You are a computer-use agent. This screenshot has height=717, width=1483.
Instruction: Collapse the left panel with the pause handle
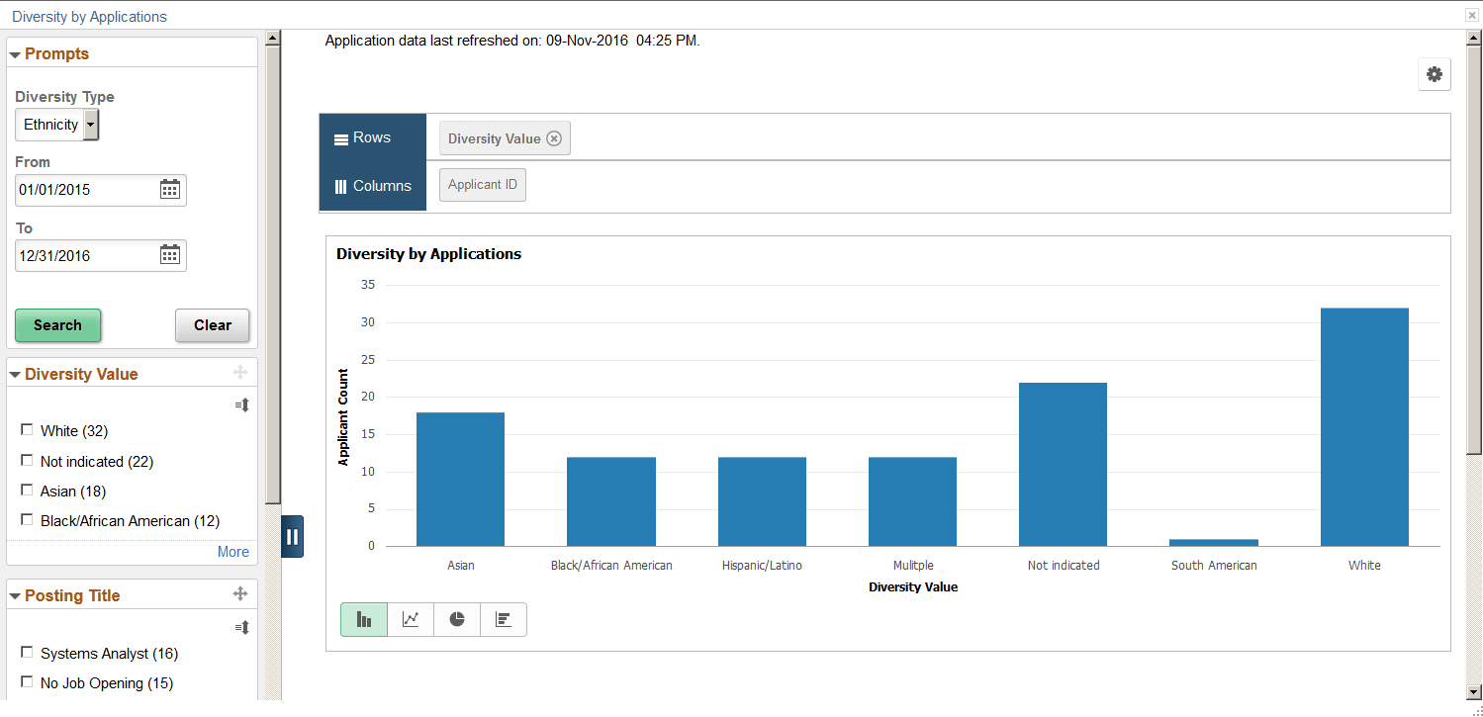[292, 536]
